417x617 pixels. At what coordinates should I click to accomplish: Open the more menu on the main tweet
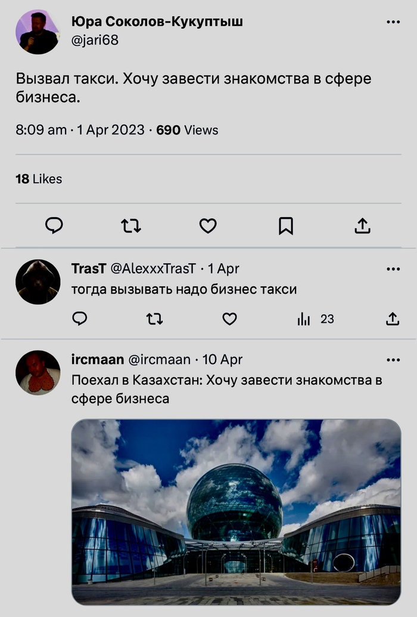coord(393,21)
